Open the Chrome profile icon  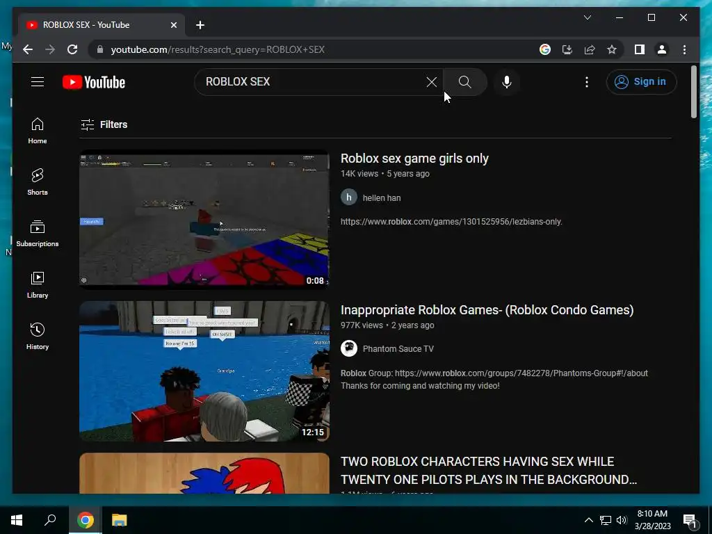coord(662,49)
